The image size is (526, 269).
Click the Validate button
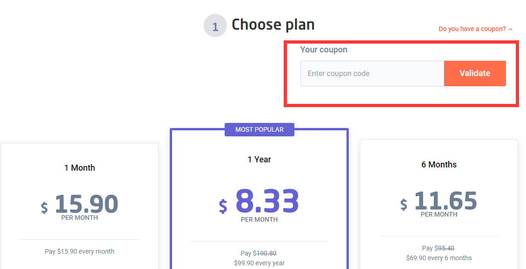click(475, 73)
